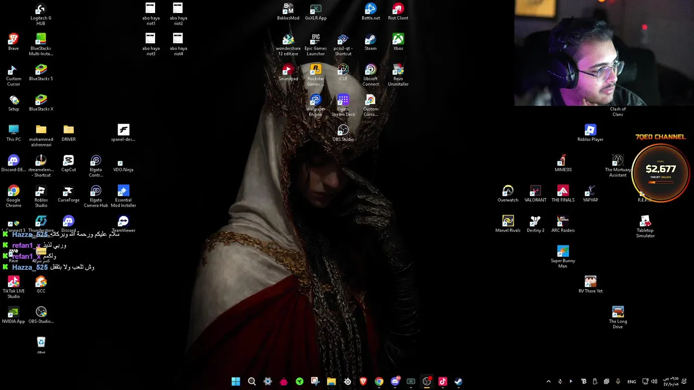Open Rockstar Games Launcher icon
The width and height of the screenshot is (694, 390).
(x=316, y=75)
